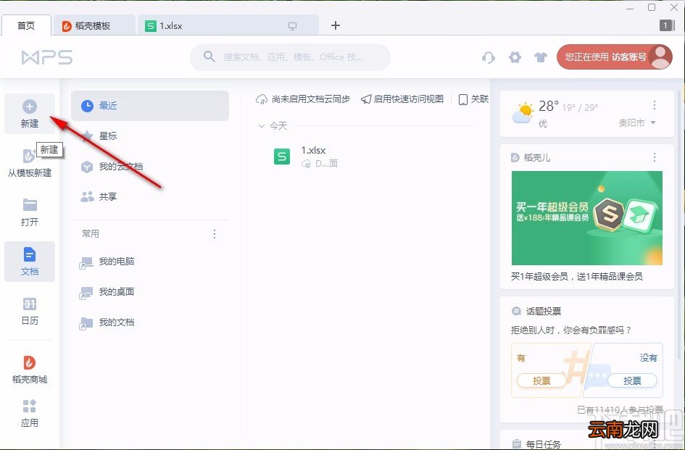Viewport: 685px width, 450px height.
Task: Open the 买一年超级会员 promo banner
Action: 586,217
